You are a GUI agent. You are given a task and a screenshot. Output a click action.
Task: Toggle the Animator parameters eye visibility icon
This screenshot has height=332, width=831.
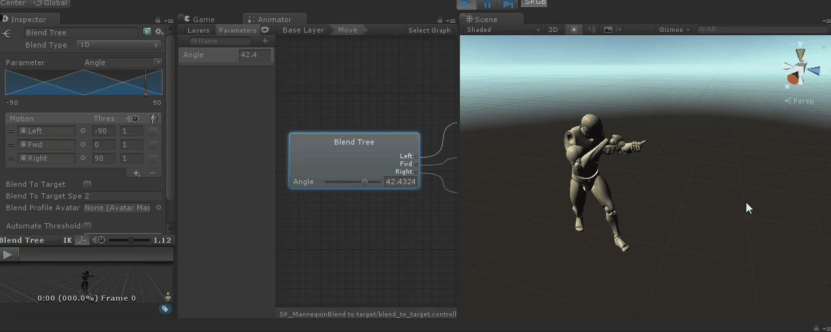(x=265, y=30)
